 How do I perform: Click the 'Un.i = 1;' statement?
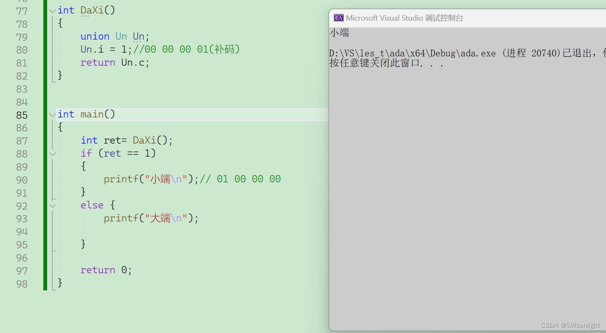[107, 49]
